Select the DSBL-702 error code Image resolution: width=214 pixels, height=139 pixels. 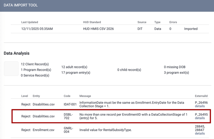(x=68, y=116)
